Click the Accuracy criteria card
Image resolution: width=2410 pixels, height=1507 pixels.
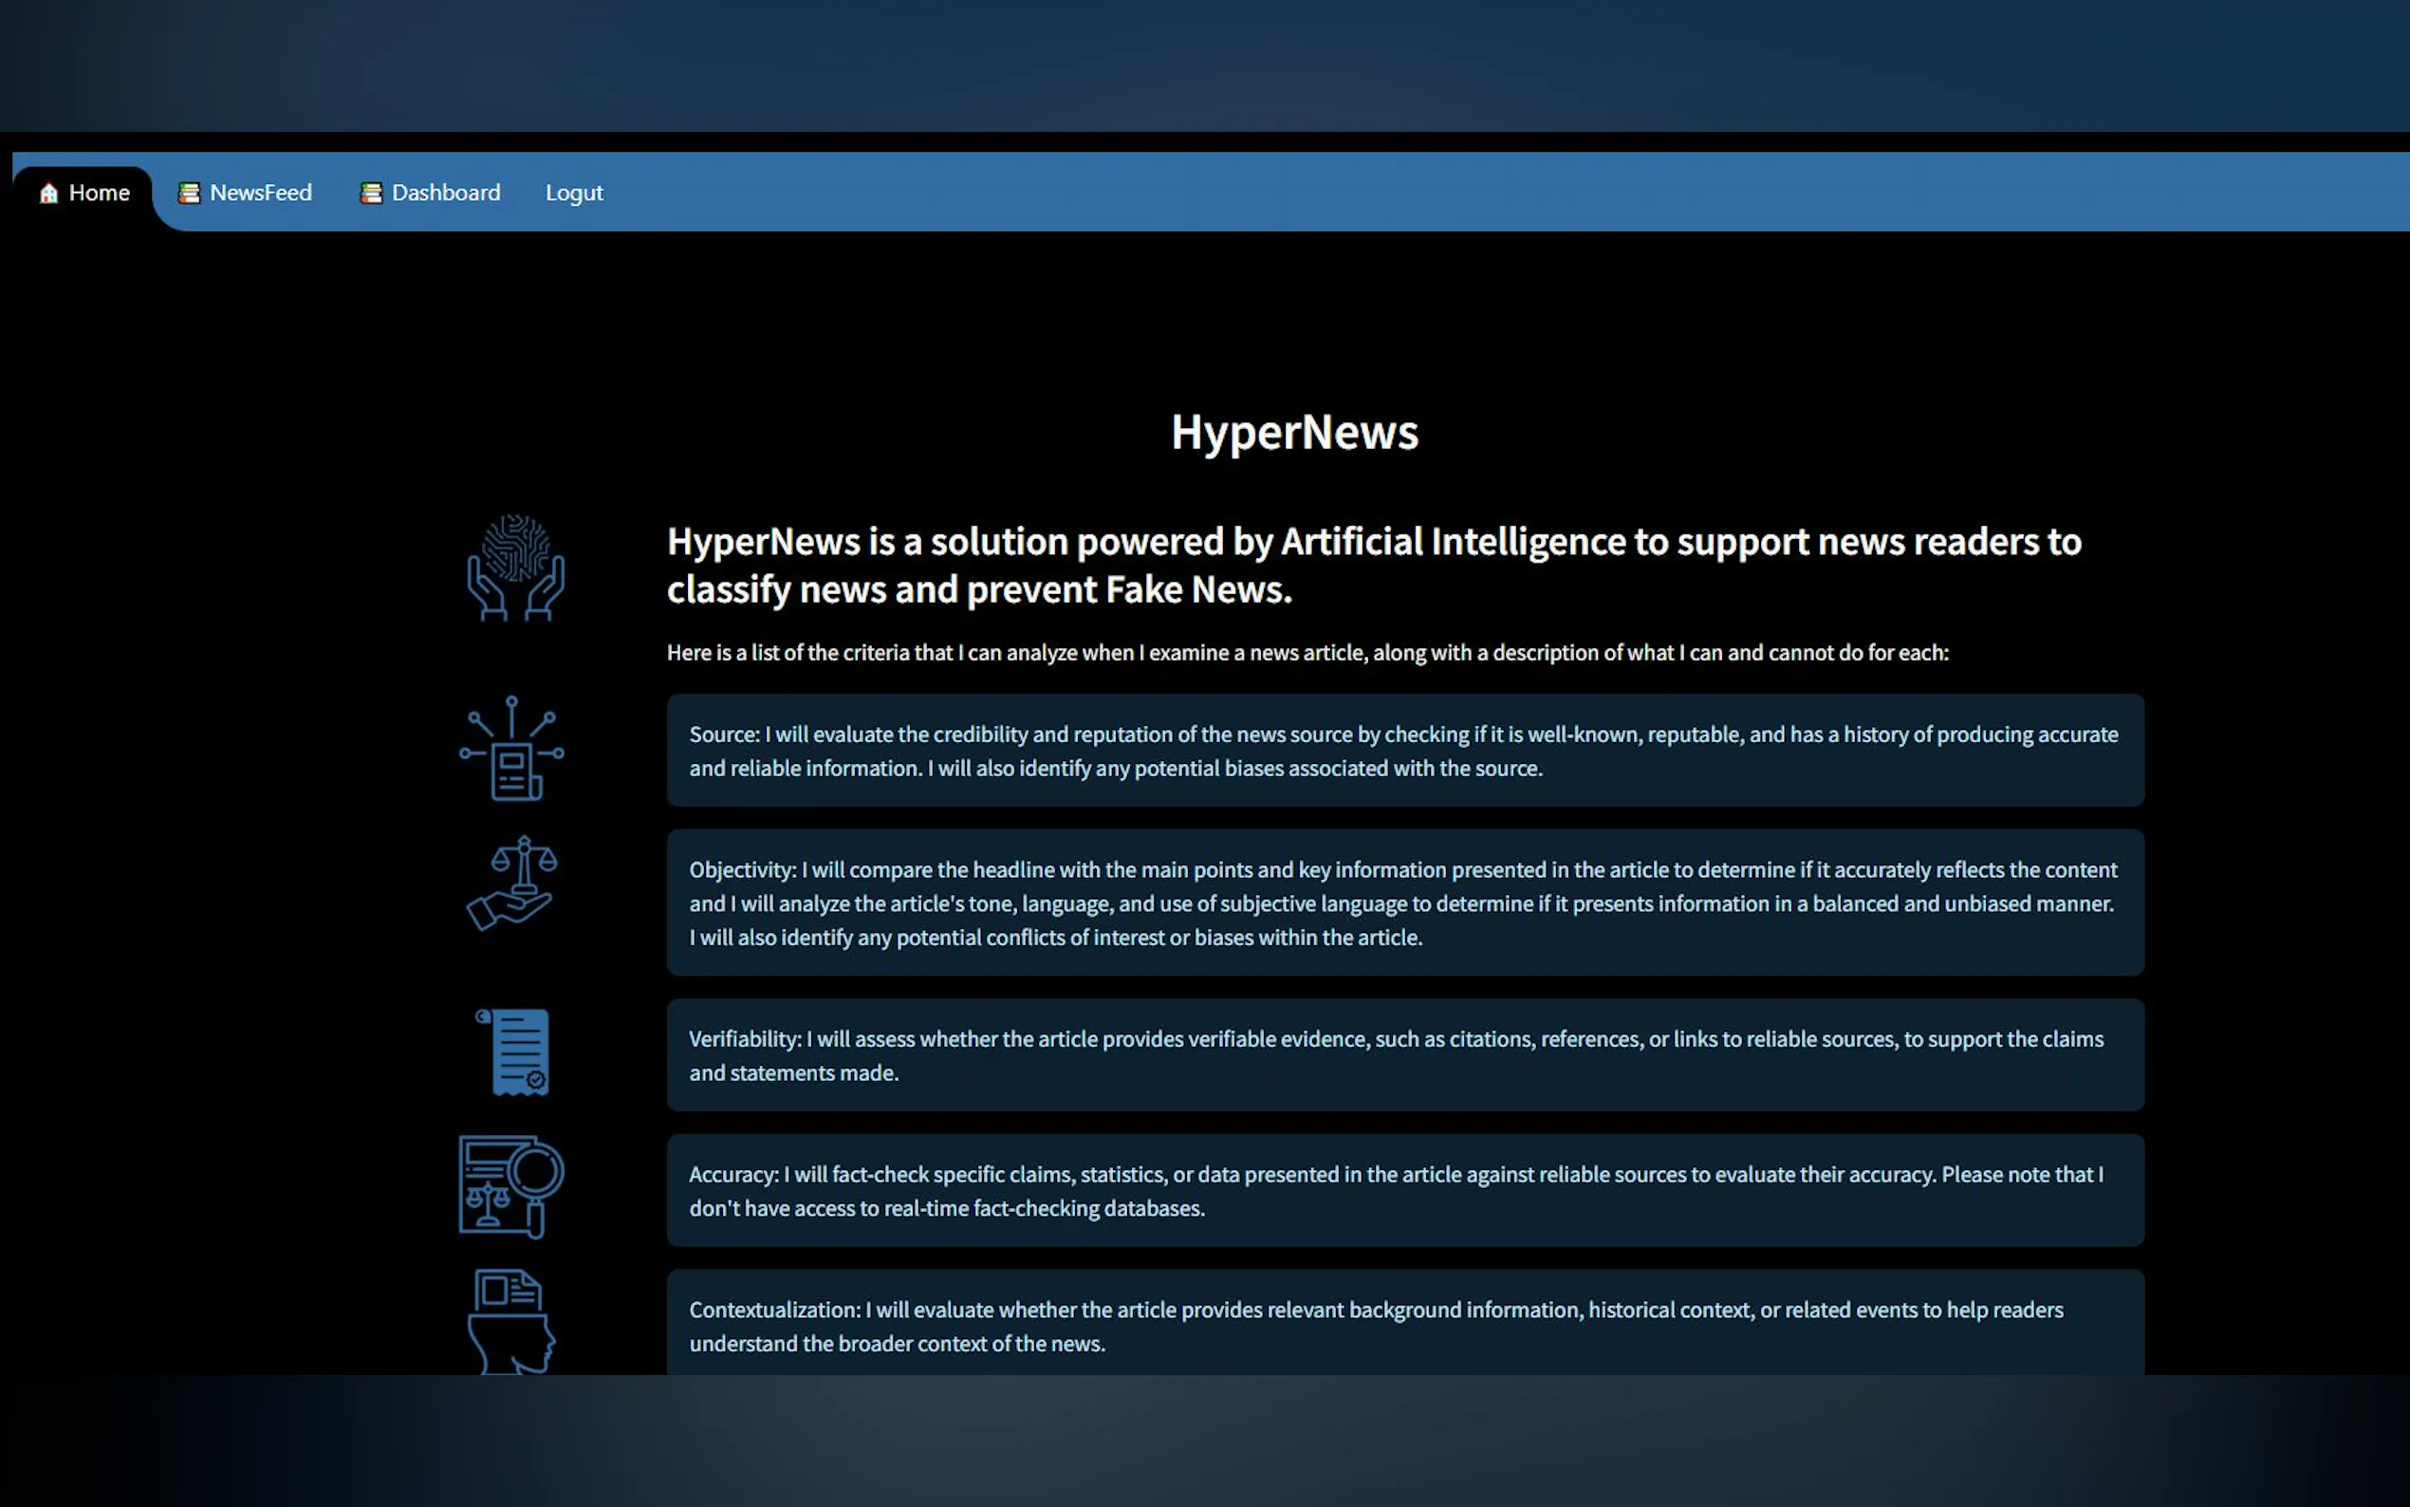[x=1403, y=1190]
